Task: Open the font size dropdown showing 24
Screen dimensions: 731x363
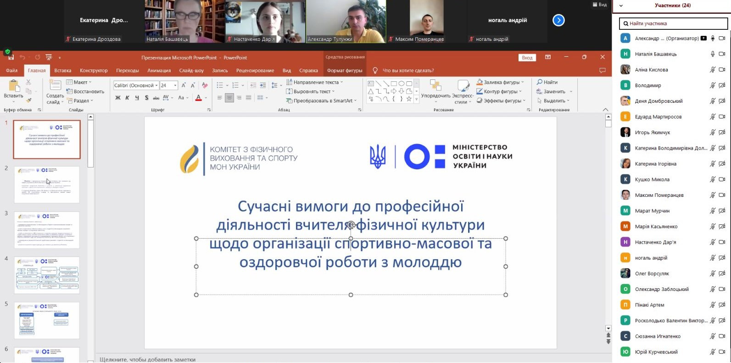Action: coord(175,85)
